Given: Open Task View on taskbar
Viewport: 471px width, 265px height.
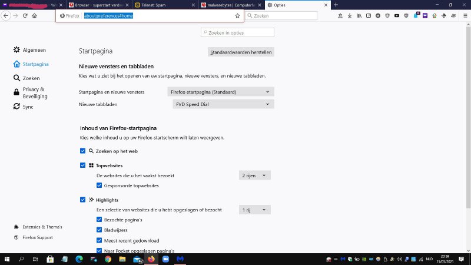Looking at the screenshot, I should (x=35, y=259).
